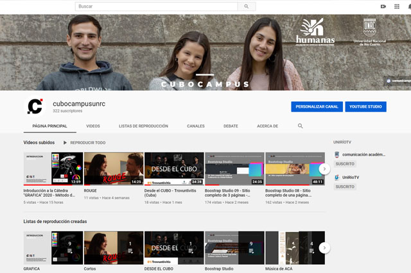Search within channel using magnifier icon
The image size is (411, 273).
pyautogui.click(x=301, y=126)
